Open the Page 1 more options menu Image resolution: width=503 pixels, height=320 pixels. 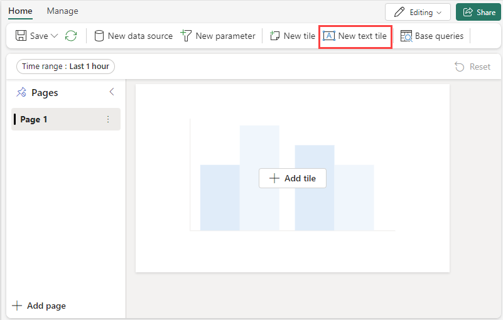click(x=108, y=119)
